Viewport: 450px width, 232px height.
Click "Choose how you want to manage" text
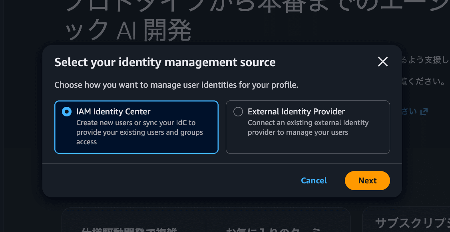176,85
